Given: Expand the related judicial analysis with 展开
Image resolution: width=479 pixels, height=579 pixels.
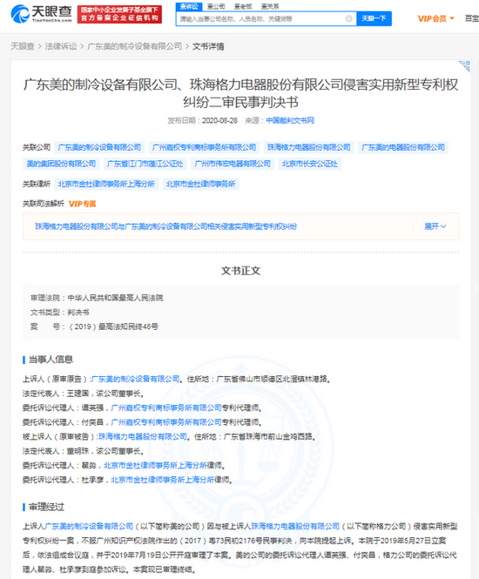Looking at the screenshot, I should pyautogui.click(x=435, y=226).
